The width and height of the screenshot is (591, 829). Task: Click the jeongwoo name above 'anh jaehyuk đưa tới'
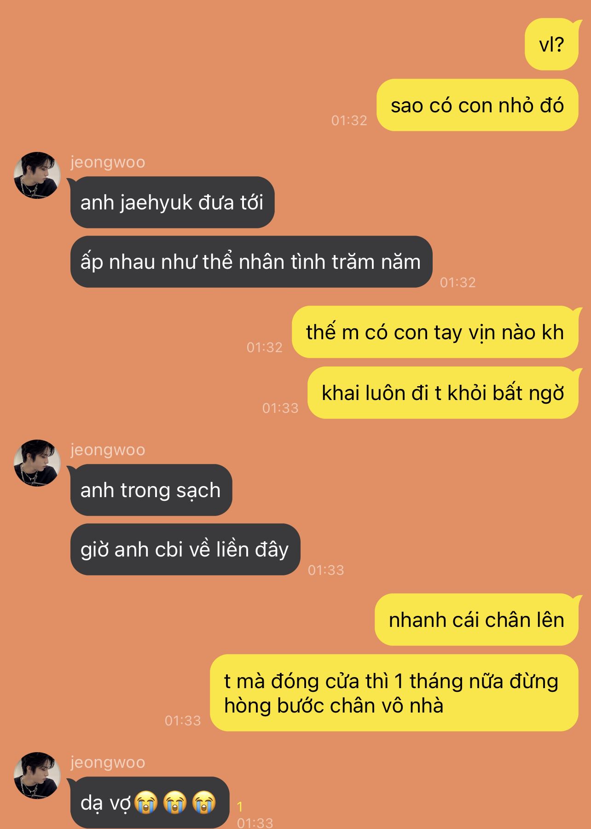[108, 162]
